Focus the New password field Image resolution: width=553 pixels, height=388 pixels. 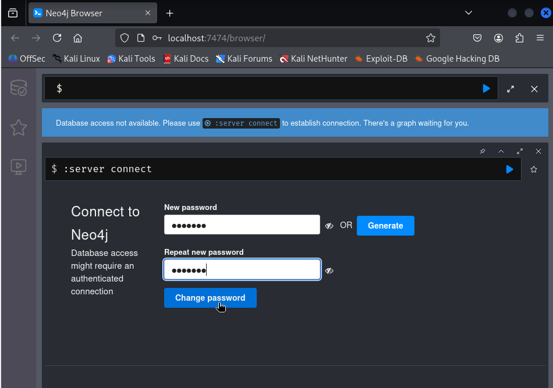point(242,225)
